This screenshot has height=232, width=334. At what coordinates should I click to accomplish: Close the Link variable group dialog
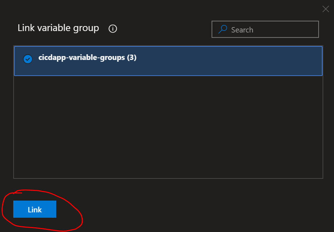pyautogui.click(x=325, y=9)
